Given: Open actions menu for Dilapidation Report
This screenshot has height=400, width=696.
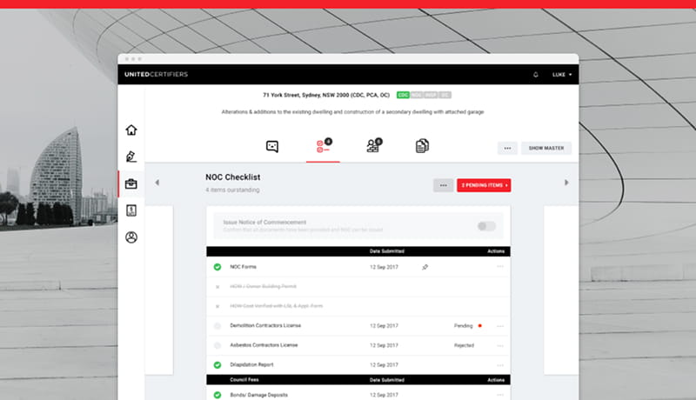Looking at the screenshot, I should pyautogui.click(x=500, y=365).
